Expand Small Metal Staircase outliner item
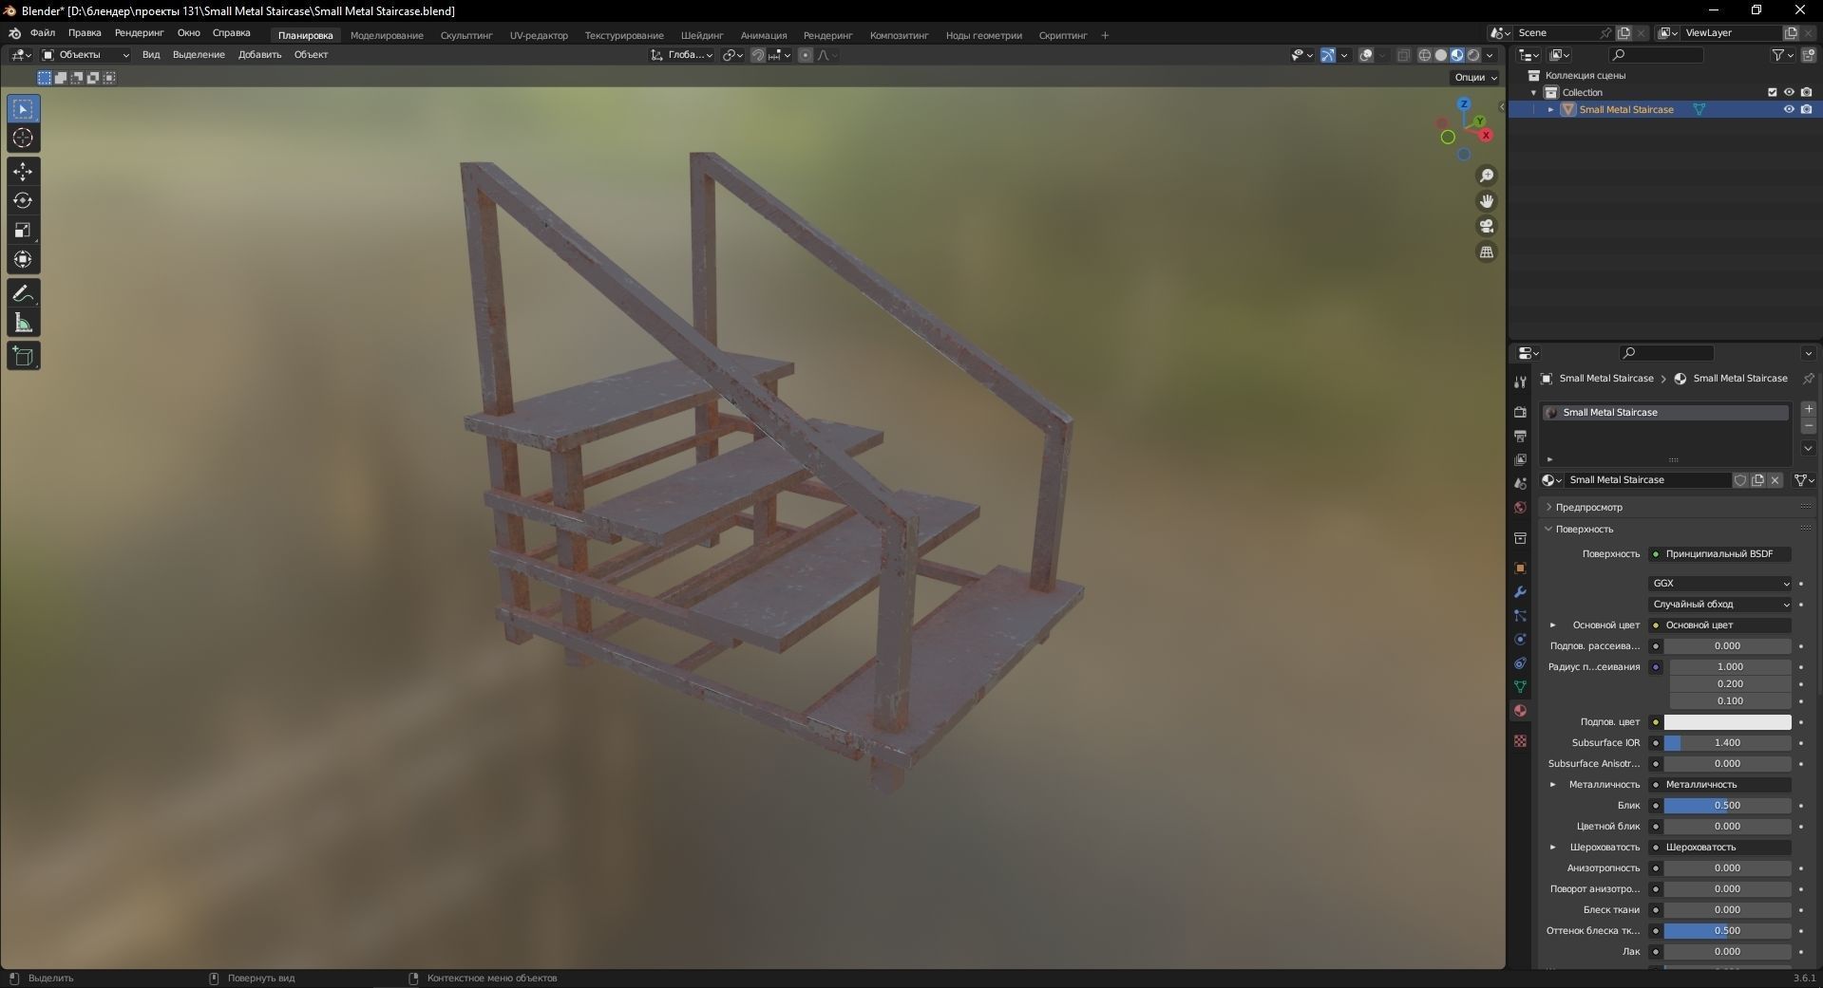The height and width of the screenshot is (988, 1823). [1550, 109]
